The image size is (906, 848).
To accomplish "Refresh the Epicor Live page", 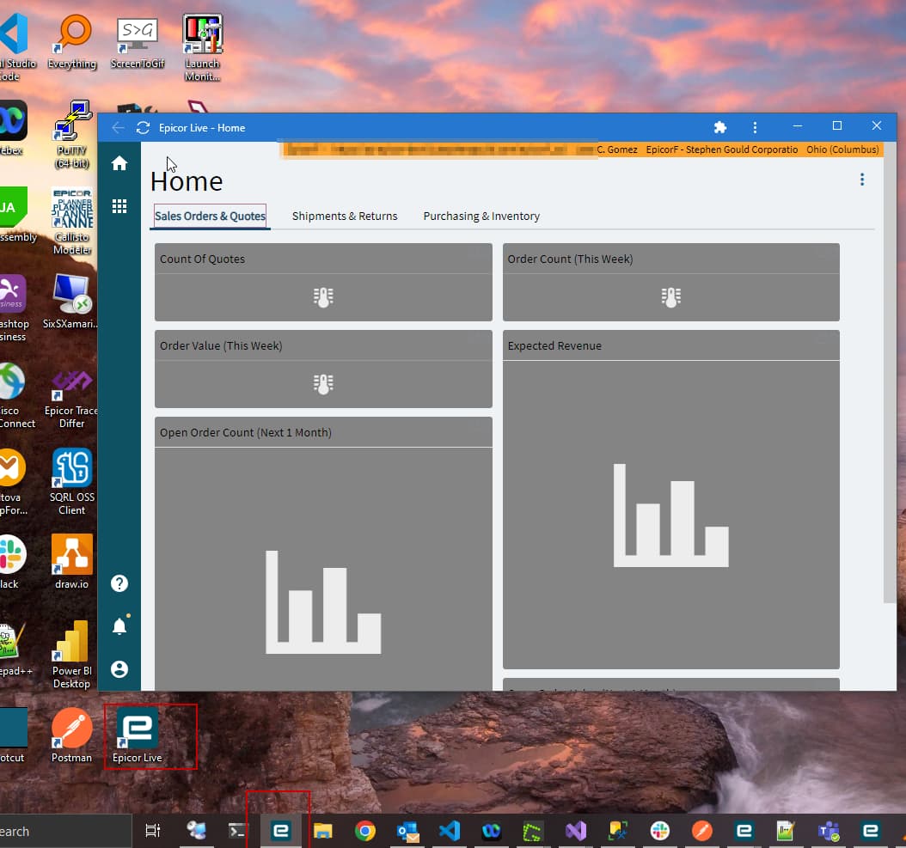I will pyautogui.click(x=142, y=126).
